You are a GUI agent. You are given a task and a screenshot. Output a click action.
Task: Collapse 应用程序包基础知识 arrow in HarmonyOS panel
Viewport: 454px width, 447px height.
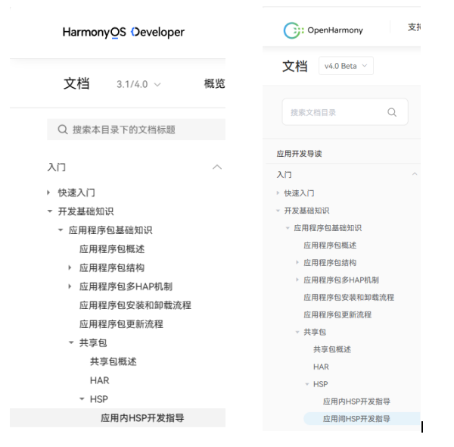(x=61, y=230)
